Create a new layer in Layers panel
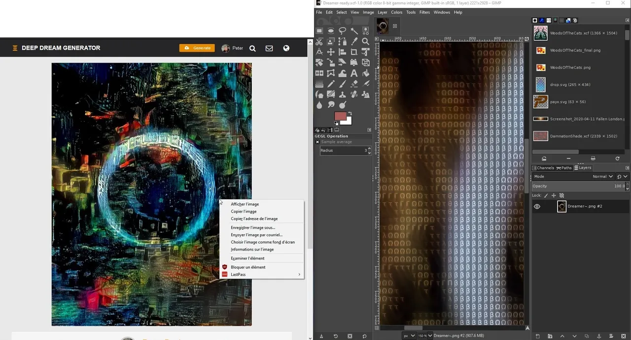Image resolution: width=631 pixels, height=340 pixels. pyautogui.click(x=538, y=336)
